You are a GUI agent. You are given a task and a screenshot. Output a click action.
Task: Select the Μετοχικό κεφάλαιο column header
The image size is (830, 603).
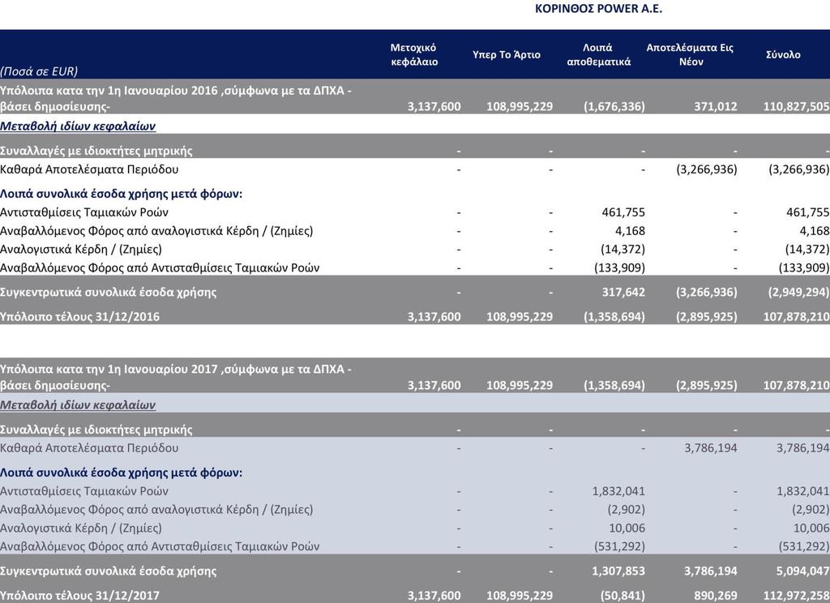click(414, 54)
